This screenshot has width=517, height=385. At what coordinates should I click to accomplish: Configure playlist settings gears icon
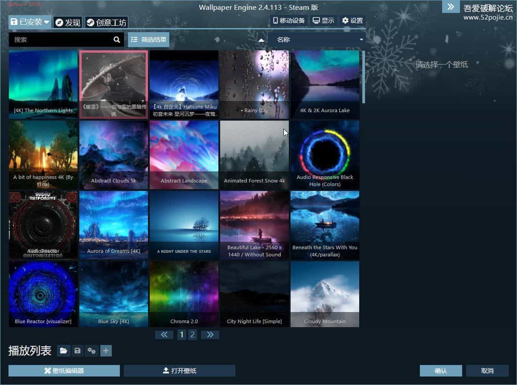click(x=92, y=351)
